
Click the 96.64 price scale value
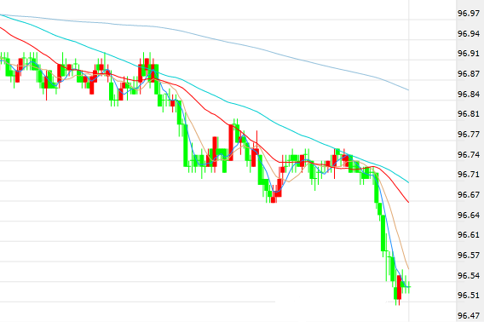click(x=469, y=215)
